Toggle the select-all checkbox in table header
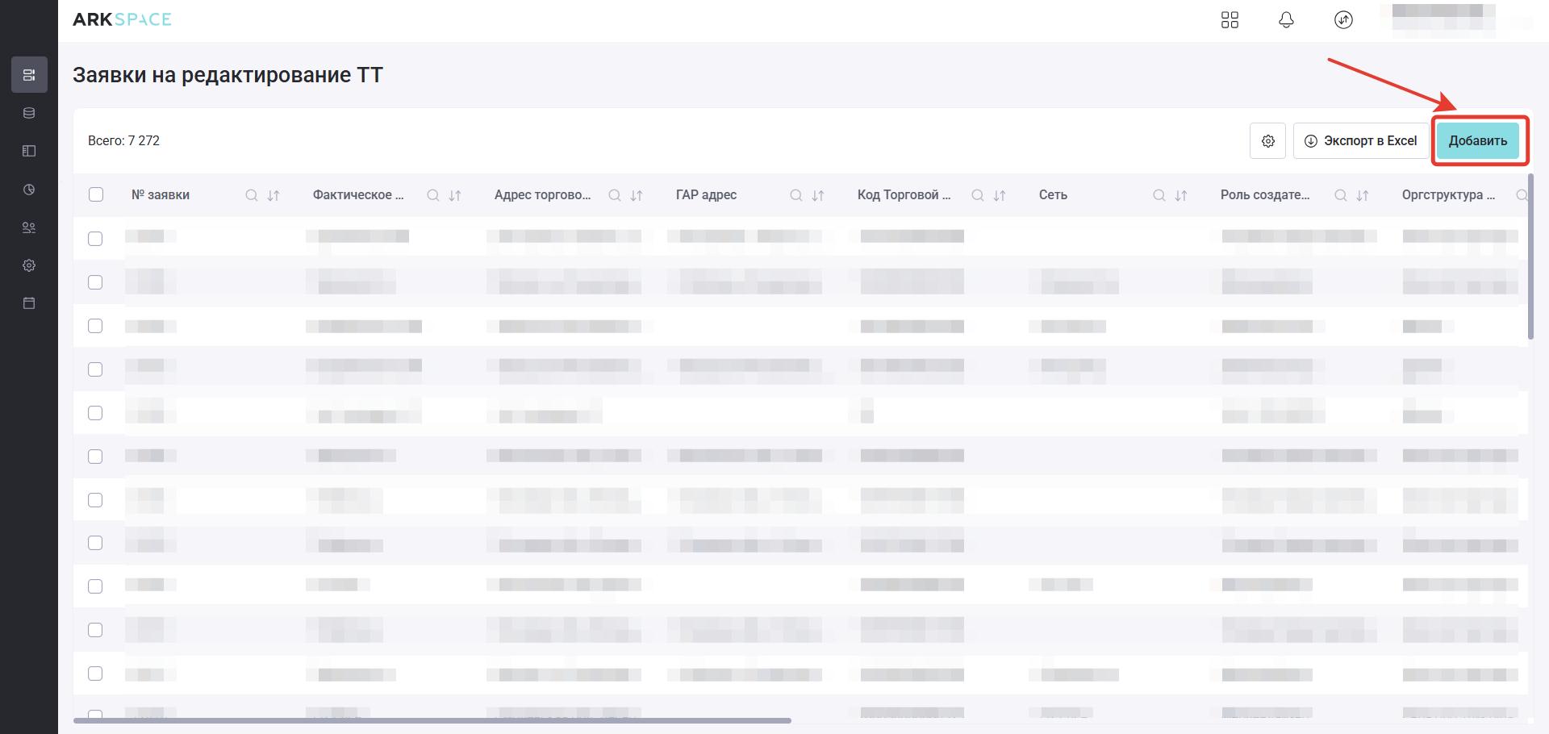This screenshot has width=1549, height=734. [x=96, y=194]
